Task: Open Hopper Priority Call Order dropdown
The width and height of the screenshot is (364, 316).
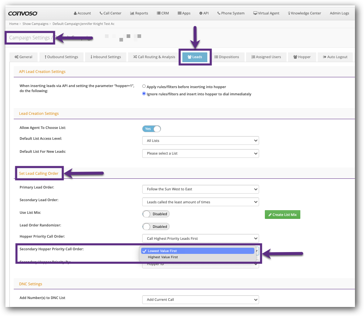Action: 200,238
